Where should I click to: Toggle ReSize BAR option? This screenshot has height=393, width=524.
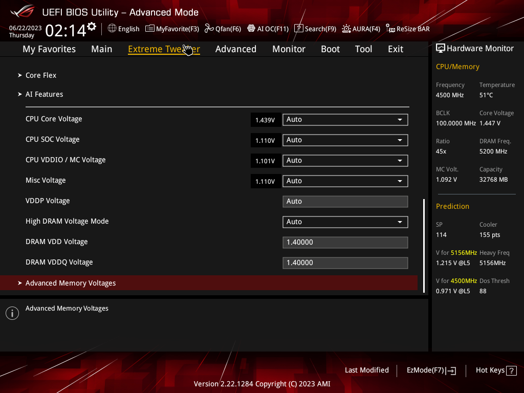408,29
